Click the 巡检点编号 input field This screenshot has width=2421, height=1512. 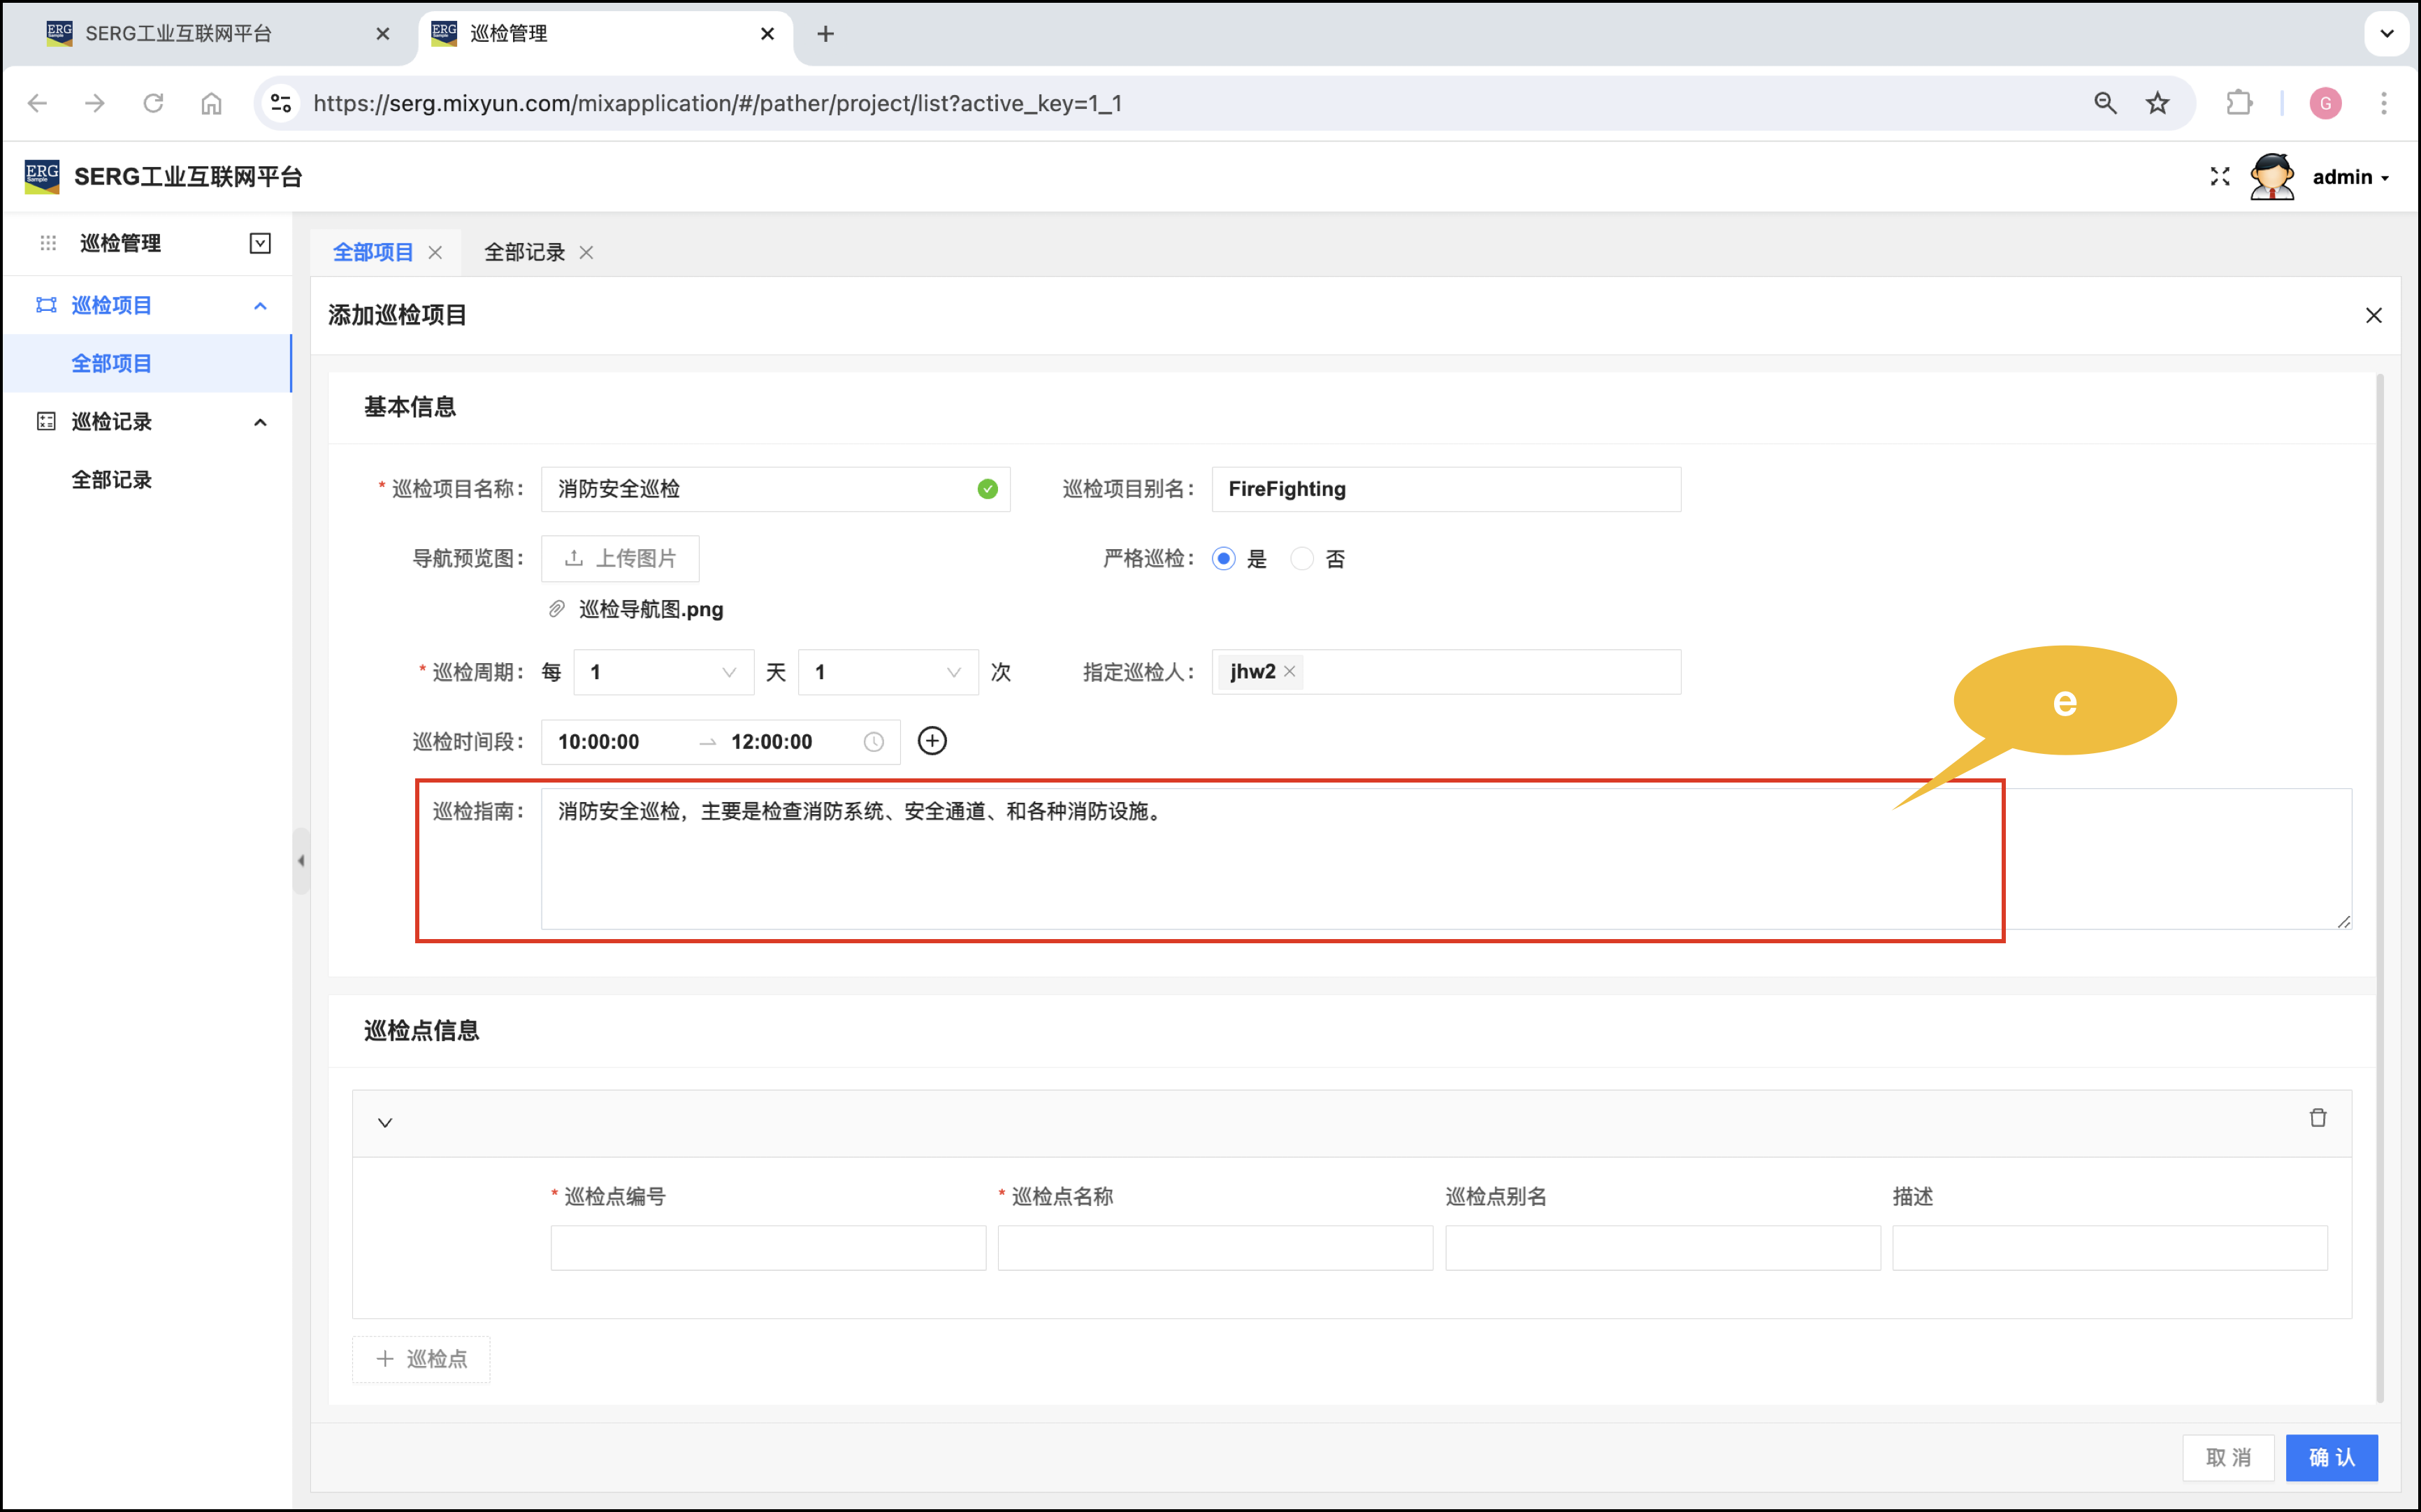coord(767,1248)
